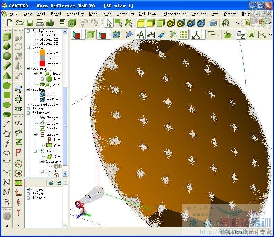Create a cuboid from left toolbar

(7, 37)
